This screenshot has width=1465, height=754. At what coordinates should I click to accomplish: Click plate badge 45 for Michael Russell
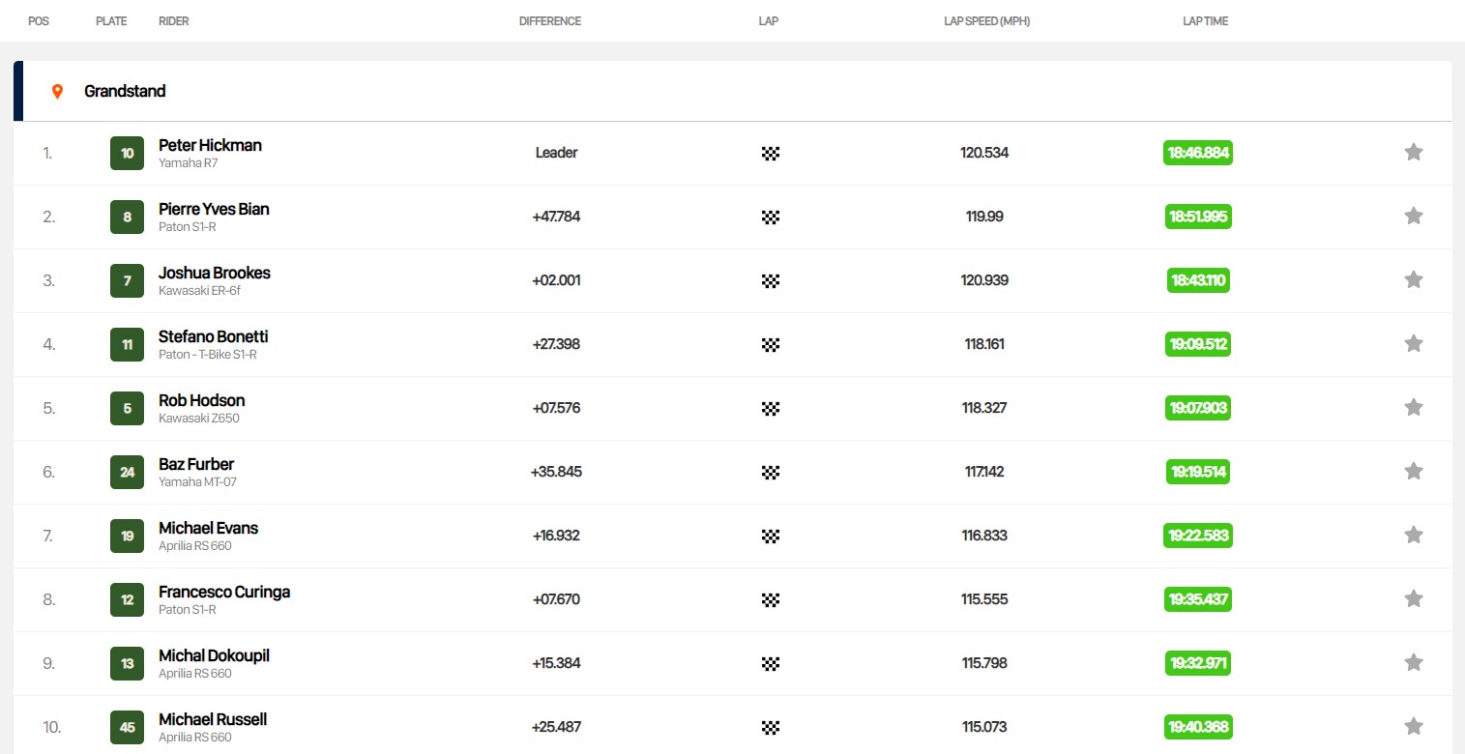click(127, 727)
